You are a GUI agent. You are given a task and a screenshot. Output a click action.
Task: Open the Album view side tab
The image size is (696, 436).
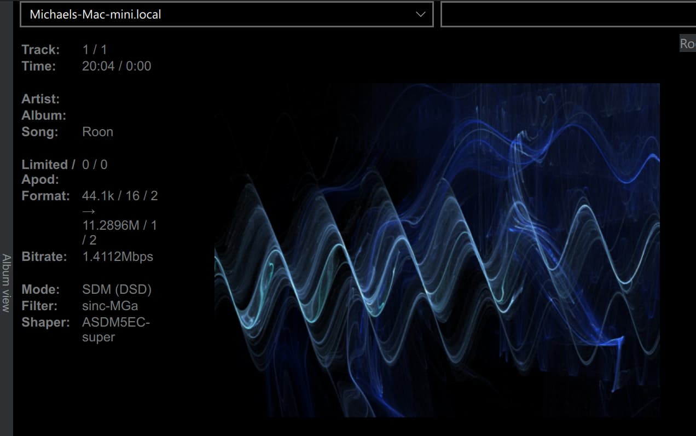(6, 283)
